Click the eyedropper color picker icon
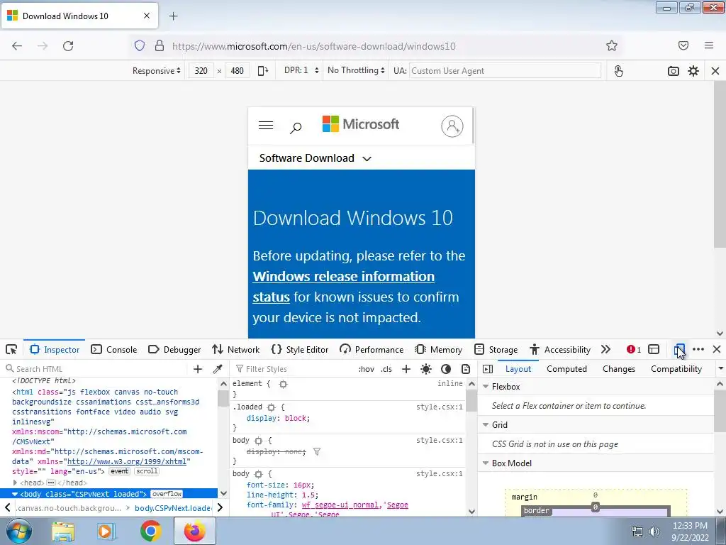726x545 pixels. click(x=218, y=369)
